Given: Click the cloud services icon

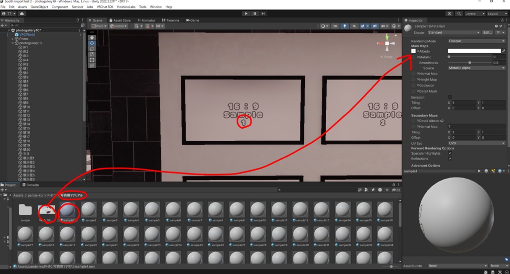Looking at the screenshot, I should coord(22,13).
